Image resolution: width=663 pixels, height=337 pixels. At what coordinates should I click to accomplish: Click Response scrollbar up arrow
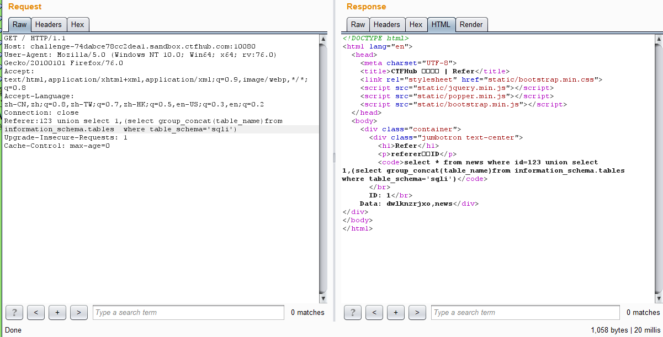coord(657,38)
